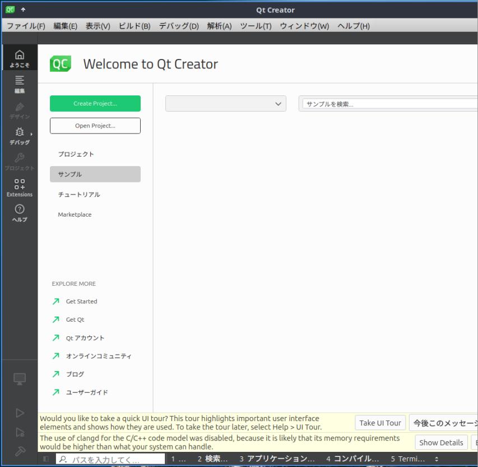The height and width of the screenshot is (467, 478).
Task: Click the up-arrow icon in title bar
Action: tap(23, 10)
